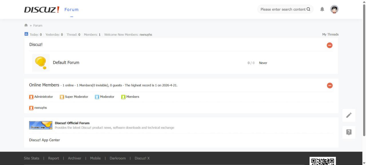Click the question mark help icon
Image resolution: width=366 pixels, height=165 pixels.
349,132
